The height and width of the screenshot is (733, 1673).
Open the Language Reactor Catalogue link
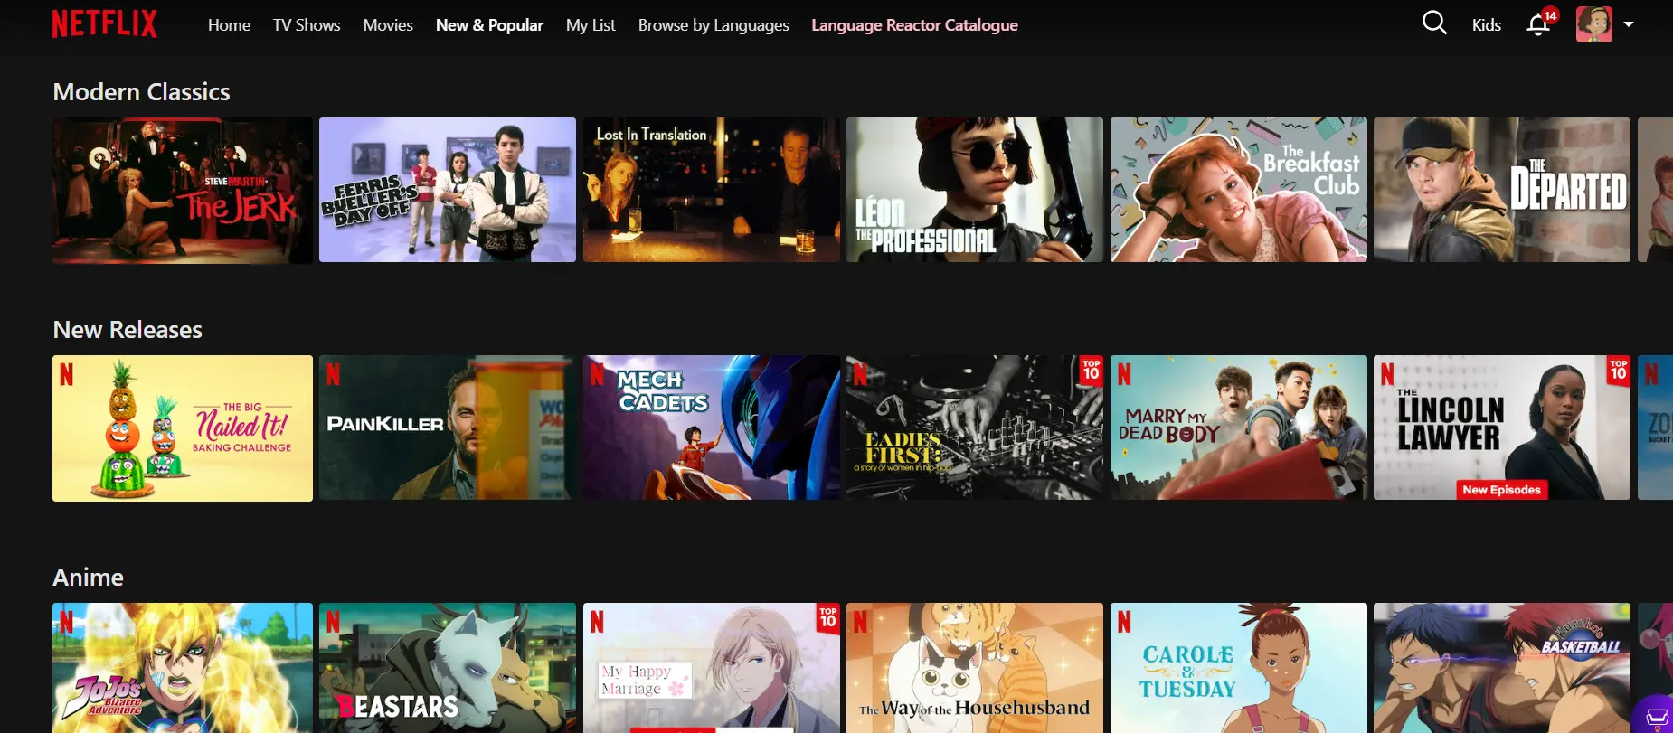[914, 25]
